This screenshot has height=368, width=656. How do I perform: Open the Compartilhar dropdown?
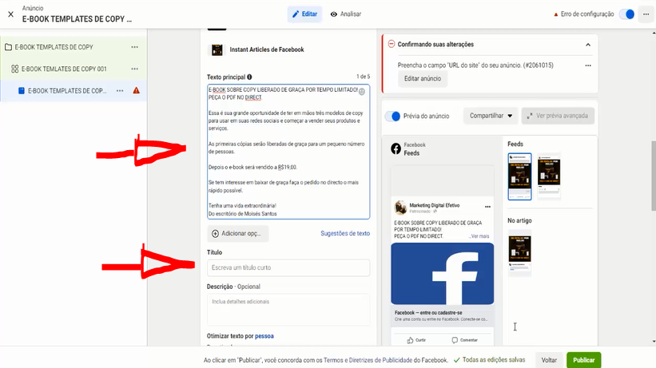pyautogui.click(x=491, y=116)
